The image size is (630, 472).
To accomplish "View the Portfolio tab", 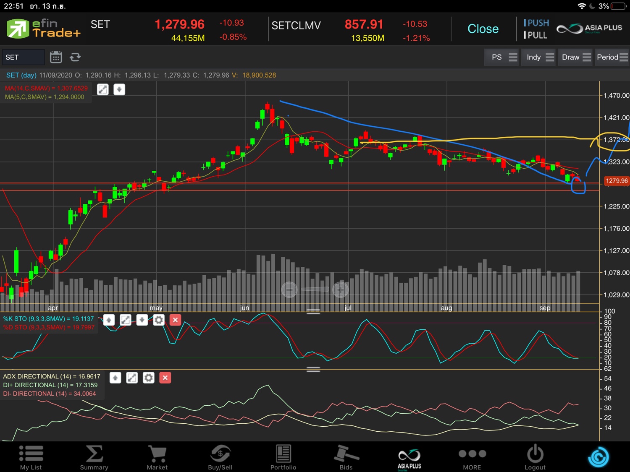I will point(283,457).
